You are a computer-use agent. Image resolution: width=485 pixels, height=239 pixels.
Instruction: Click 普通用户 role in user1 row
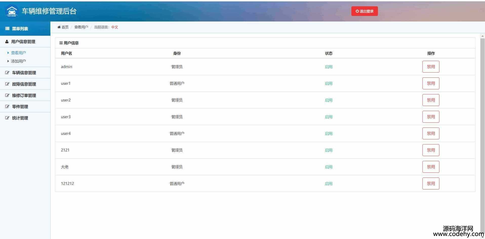pos(177,83)
